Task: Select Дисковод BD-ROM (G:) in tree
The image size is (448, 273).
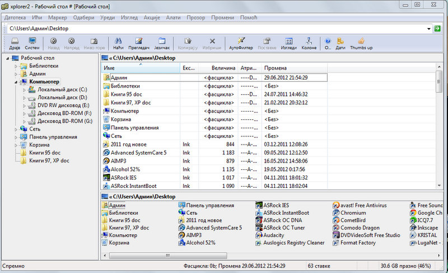Action: tap(65, 121)
